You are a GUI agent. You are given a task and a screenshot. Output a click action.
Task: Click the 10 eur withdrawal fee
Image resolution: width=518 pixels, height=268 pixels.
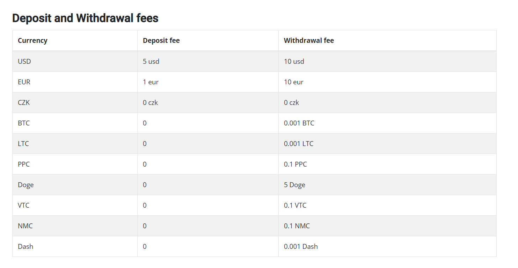click(x=293, y=82)
